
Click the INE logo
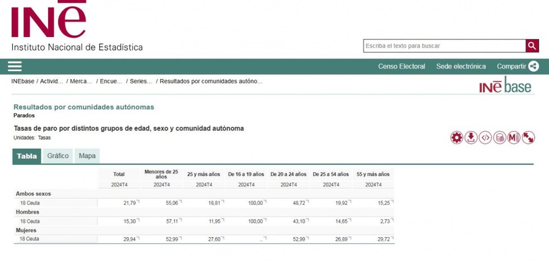tap(48, 21)
